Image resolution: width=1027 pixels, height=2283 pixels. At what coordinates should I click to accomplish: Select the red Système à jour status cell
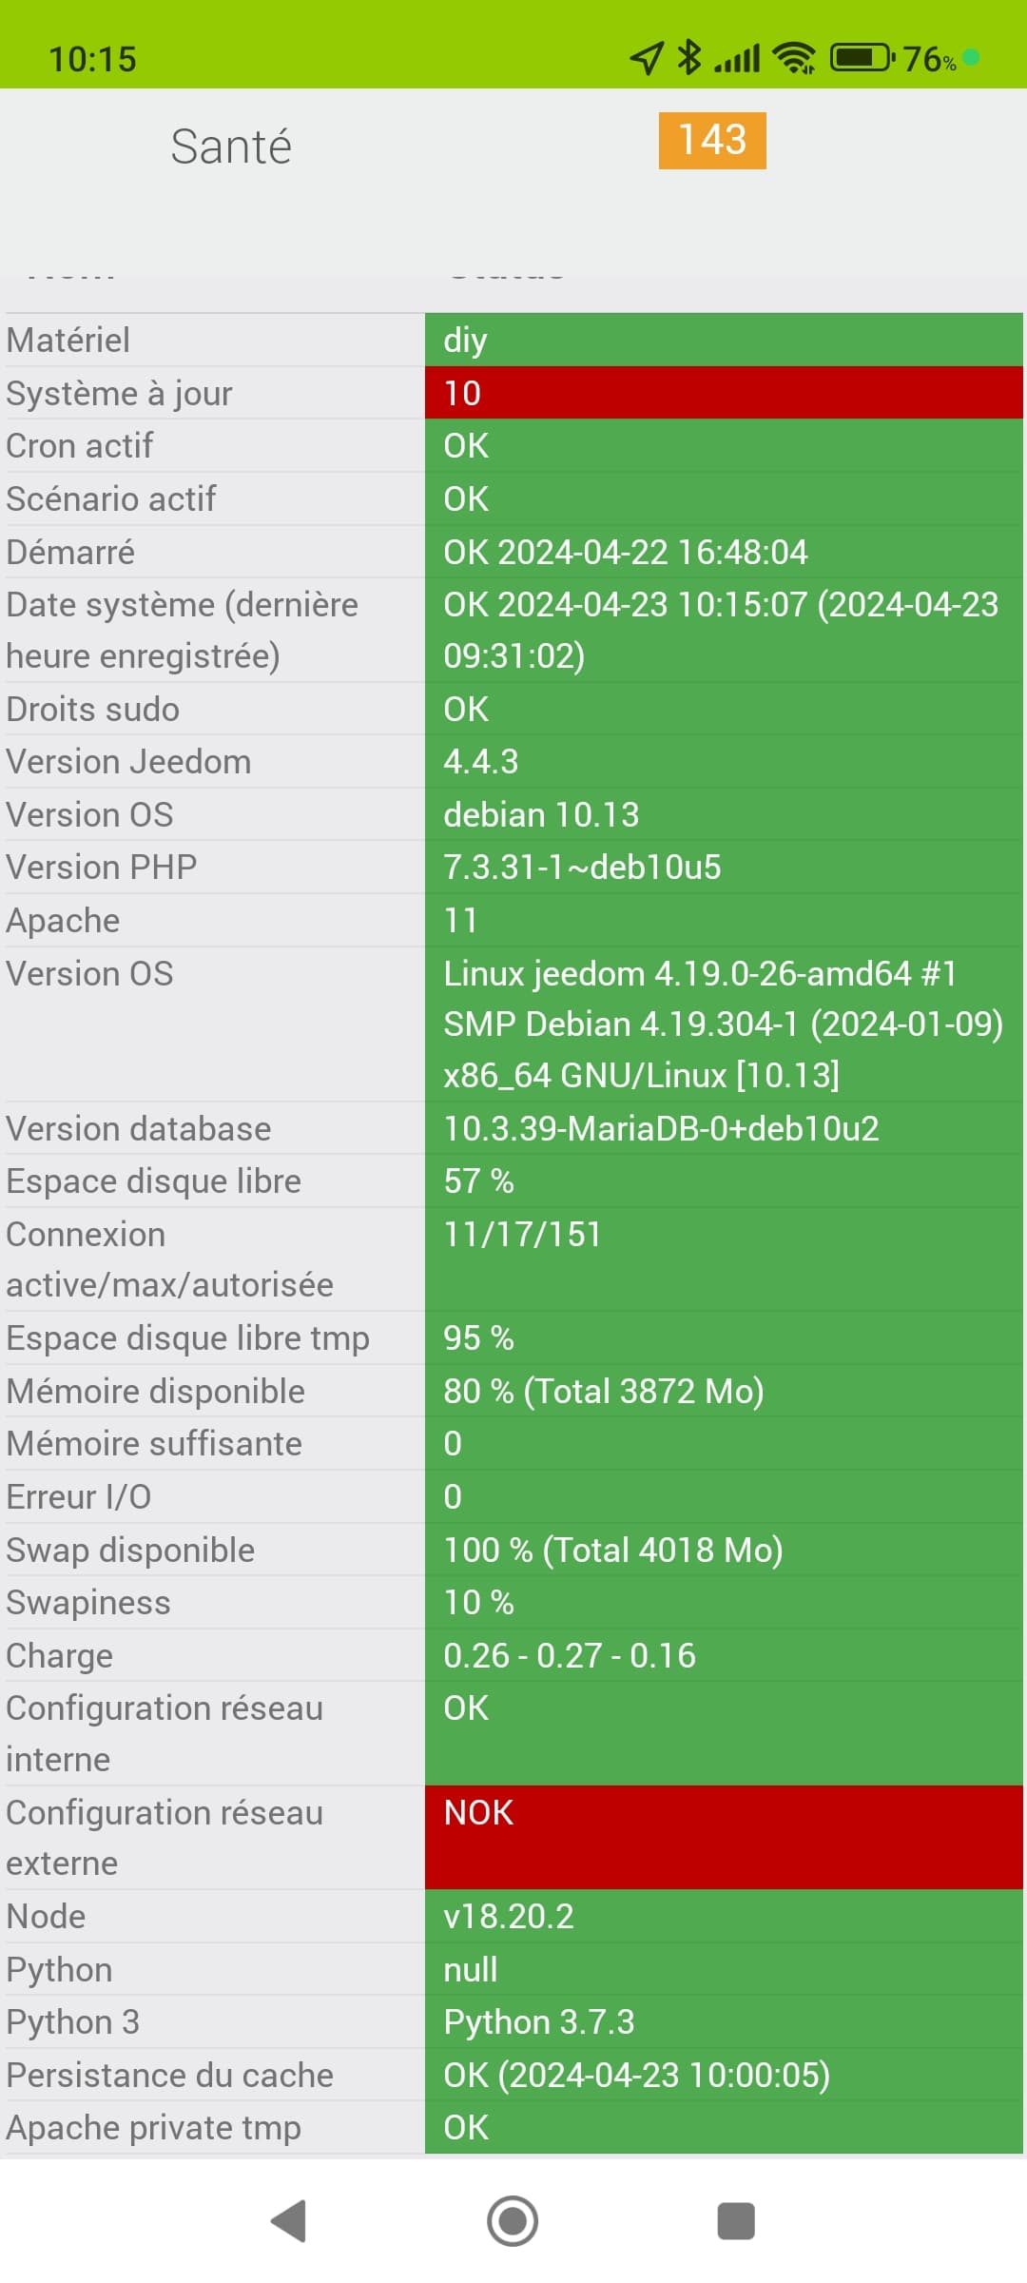pyautogui.click(x=724, y=393)
